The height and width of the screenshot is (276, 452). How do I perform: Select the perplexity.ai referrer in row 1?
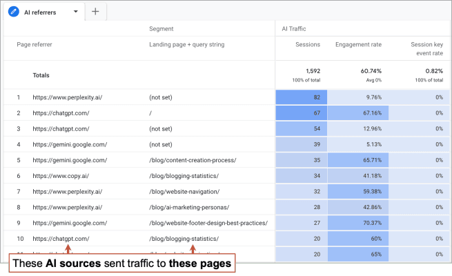(x=67, y=97)
